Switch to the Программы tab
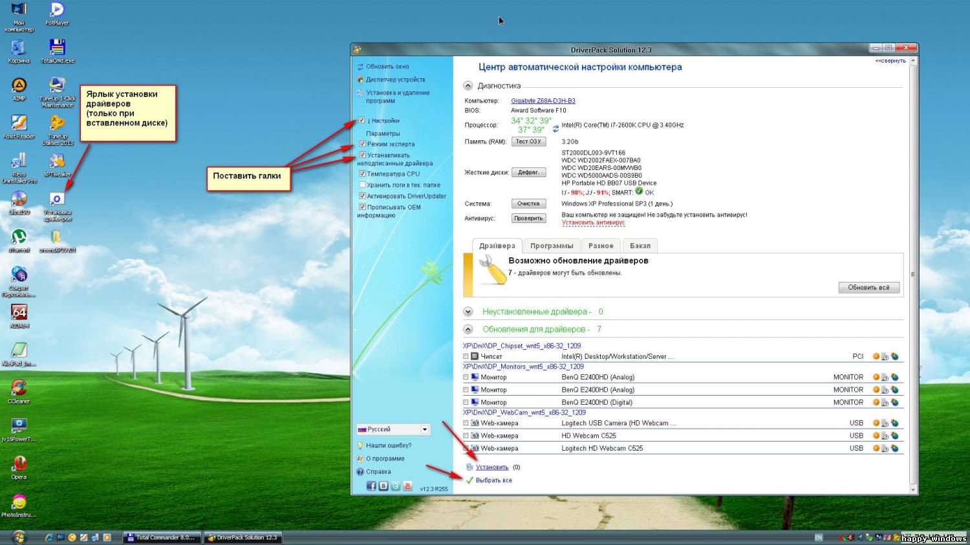Image resolution: width=970 pixels, height=545 pixels. pyautogui.click(x=552, y=246)
